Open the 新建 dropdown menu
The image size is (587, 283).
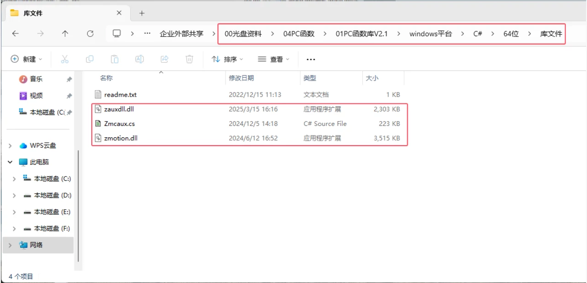pyautogui.click(x=27, y=59)
